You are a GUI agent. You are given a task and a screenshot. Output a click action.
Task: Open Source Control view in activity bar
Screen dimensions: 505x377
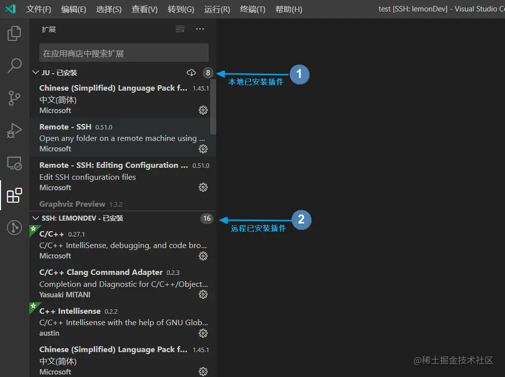click(14, 98)
